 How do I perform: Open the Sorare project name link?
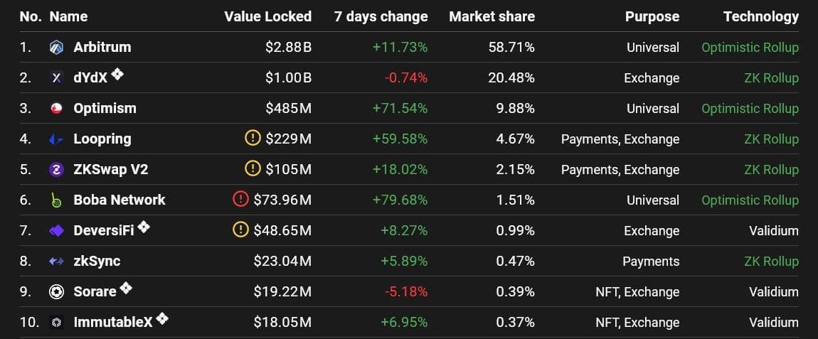pyautogui.click(x=95, y=292)
